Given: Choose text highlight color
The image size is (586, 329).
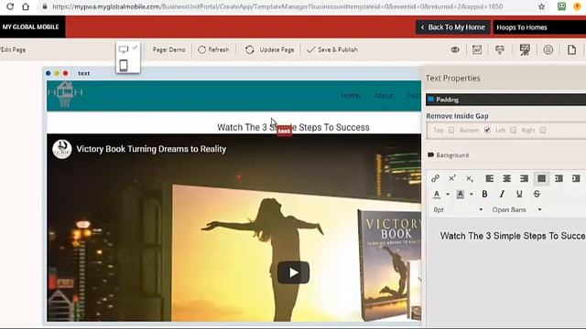Looking at the screenshot, I should (x=460, y=195).
